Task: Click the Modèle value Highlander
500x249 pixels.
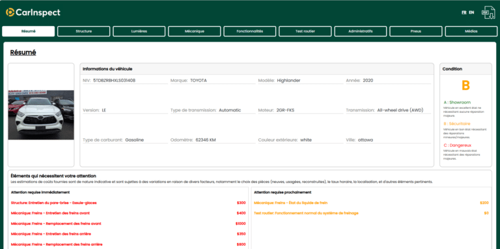Action: pyautogui.click(x=288, y=80)
